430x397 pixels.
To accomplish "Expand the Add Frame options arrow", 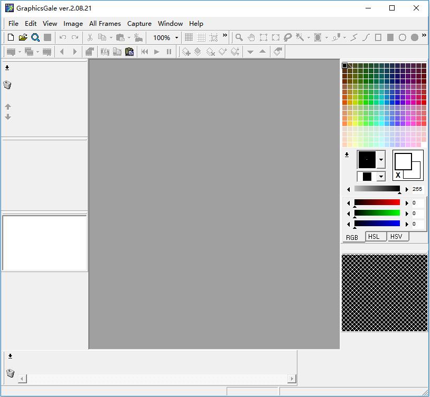I will [x=20, y=52].
